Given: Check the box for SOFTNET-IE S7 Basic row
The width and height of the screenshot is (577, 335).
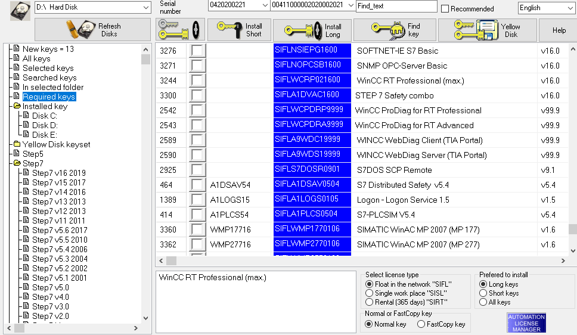Looking at the screenshot, I should click(x=197, y=51).
